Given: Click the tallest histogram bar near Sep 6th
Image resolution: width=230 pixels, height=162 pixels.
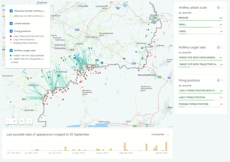Looking at the screenshot, I should click(x=166, y=146).
